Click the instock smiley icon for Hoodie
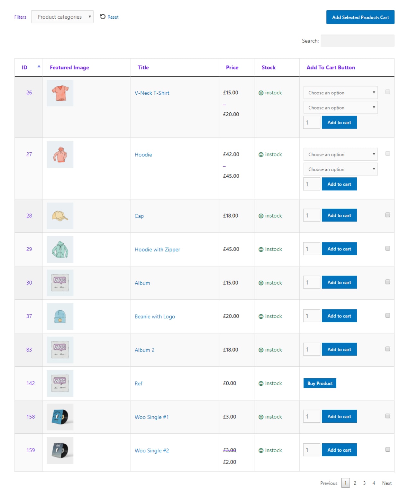 (x=261, y=155)
